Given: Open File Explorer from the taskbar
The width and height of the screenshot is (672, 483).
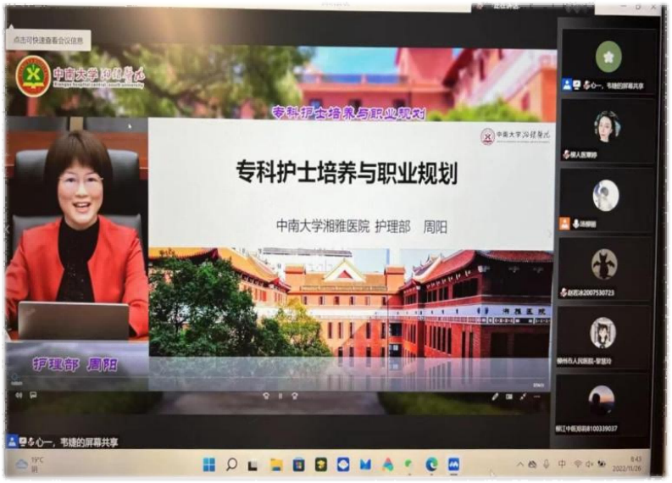Looking at the screenshot, I should [276, 464].
